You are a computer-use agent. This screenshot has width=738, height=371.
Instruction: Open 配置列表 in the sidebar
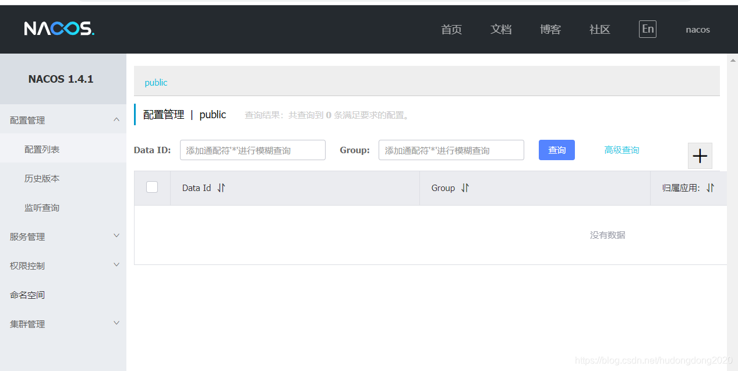63,149
